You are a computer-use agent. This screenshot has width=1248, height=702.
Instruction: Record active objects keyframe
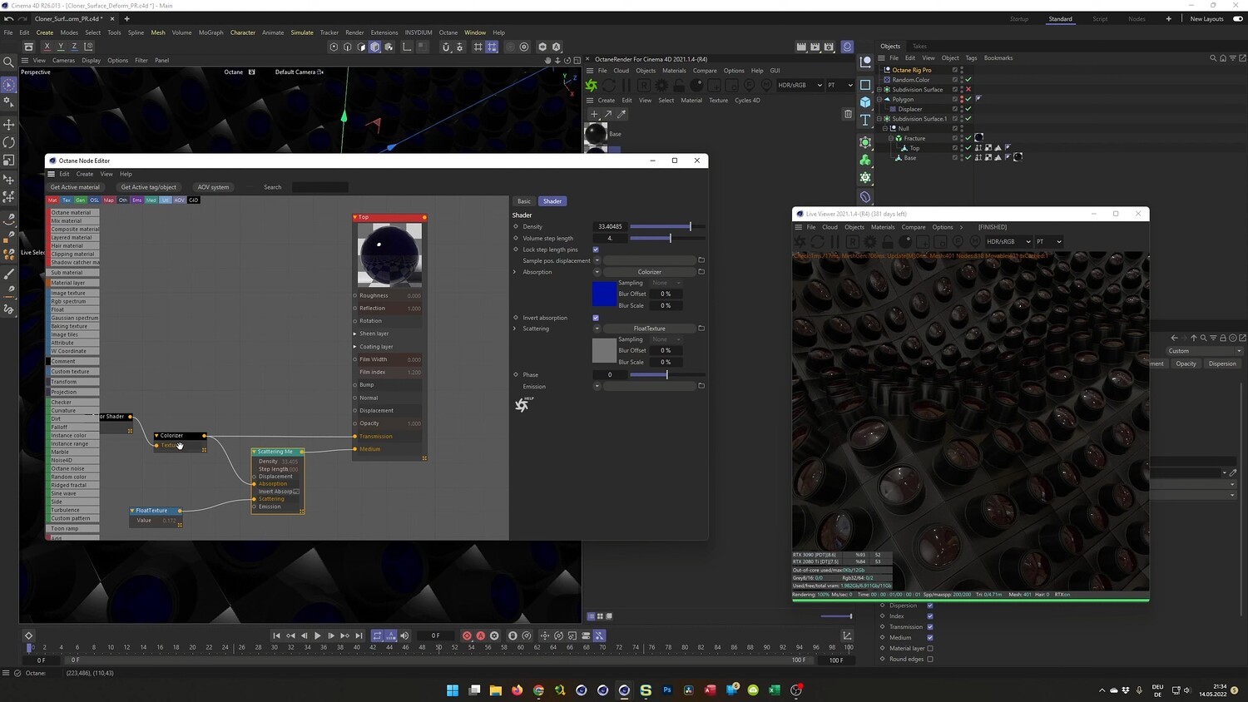click(x=467, y=635)
